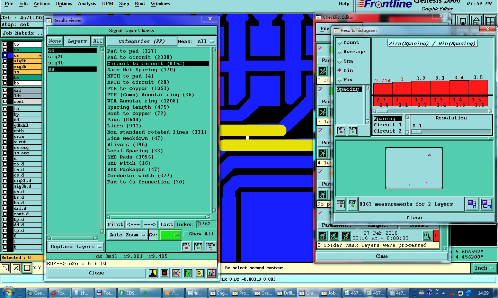Click the left histogram transfer icon with the down arrow

coord(472,204)
